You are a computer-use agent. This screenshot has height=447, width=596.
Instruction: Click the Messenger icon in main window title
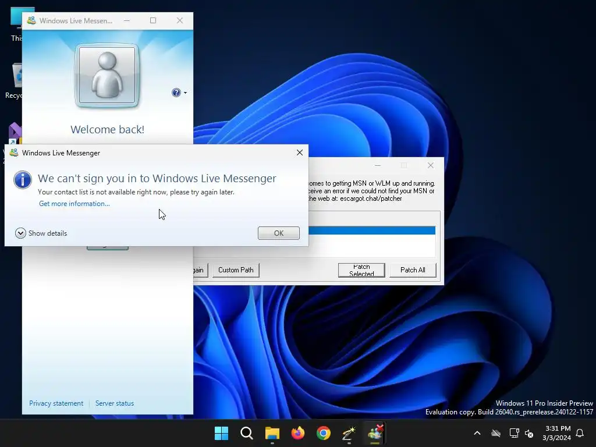(31, 20)
